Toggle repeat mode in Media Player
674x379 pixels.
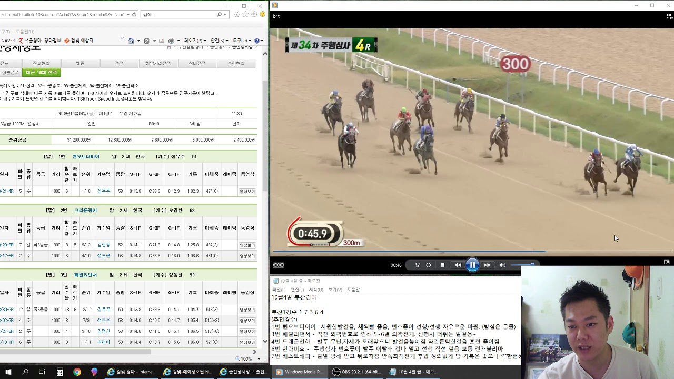[x=428, y=265]
